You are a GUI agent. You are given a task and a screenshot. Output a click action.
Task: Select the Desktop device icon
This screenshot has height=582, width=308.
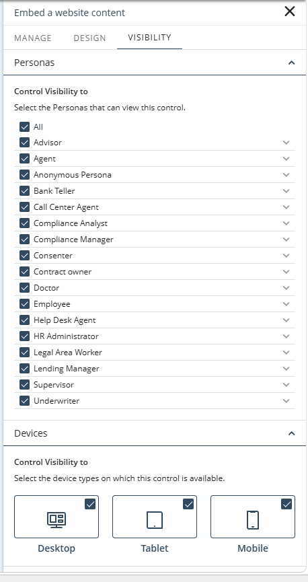[x=56, y=520]
